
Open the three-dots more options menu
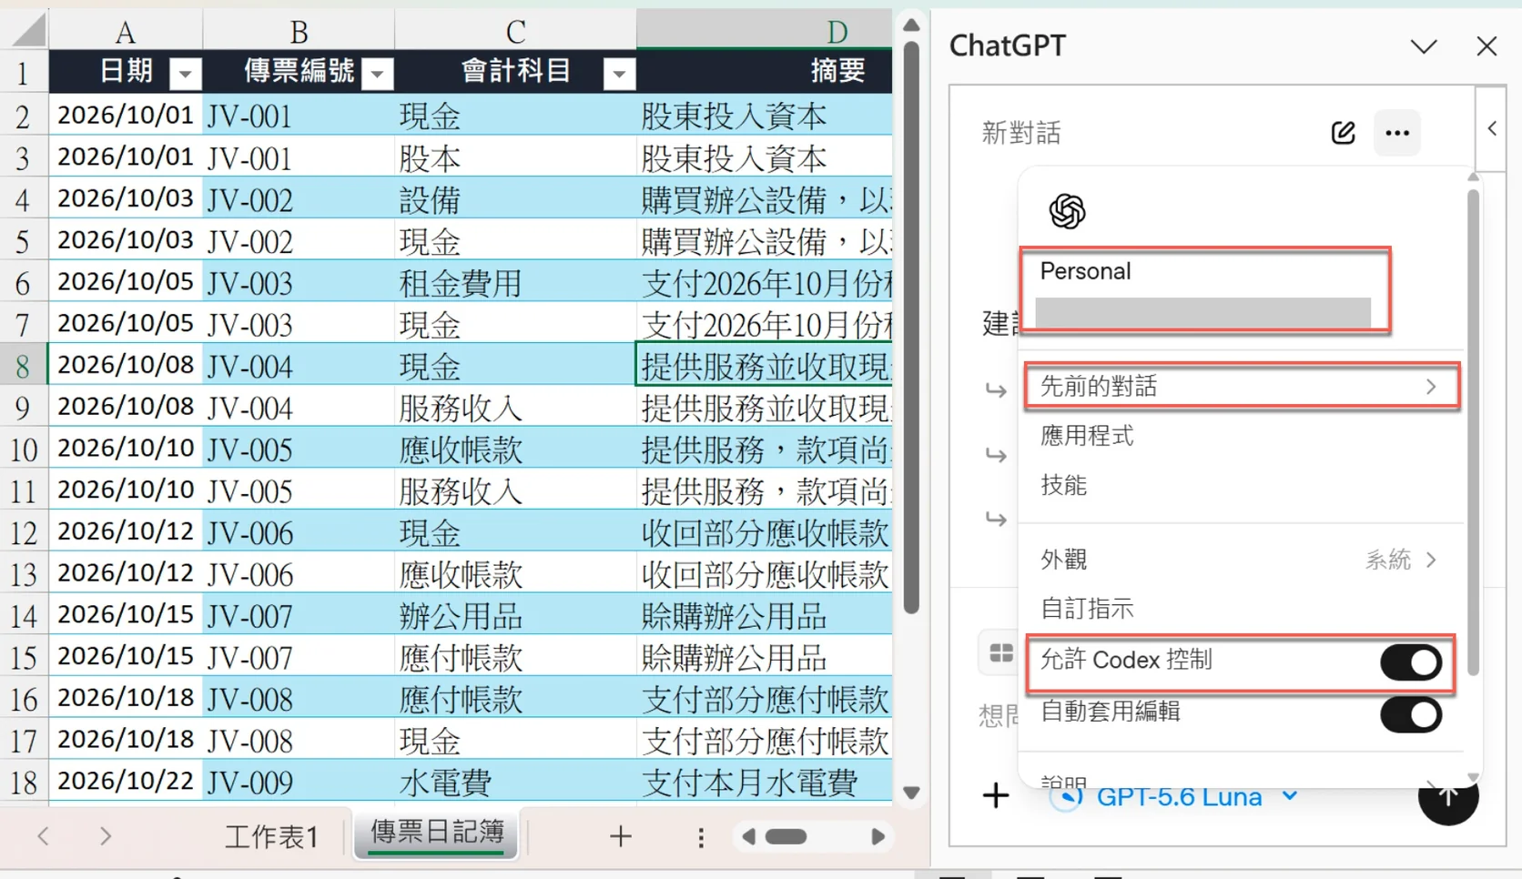tap(1396, 133)
